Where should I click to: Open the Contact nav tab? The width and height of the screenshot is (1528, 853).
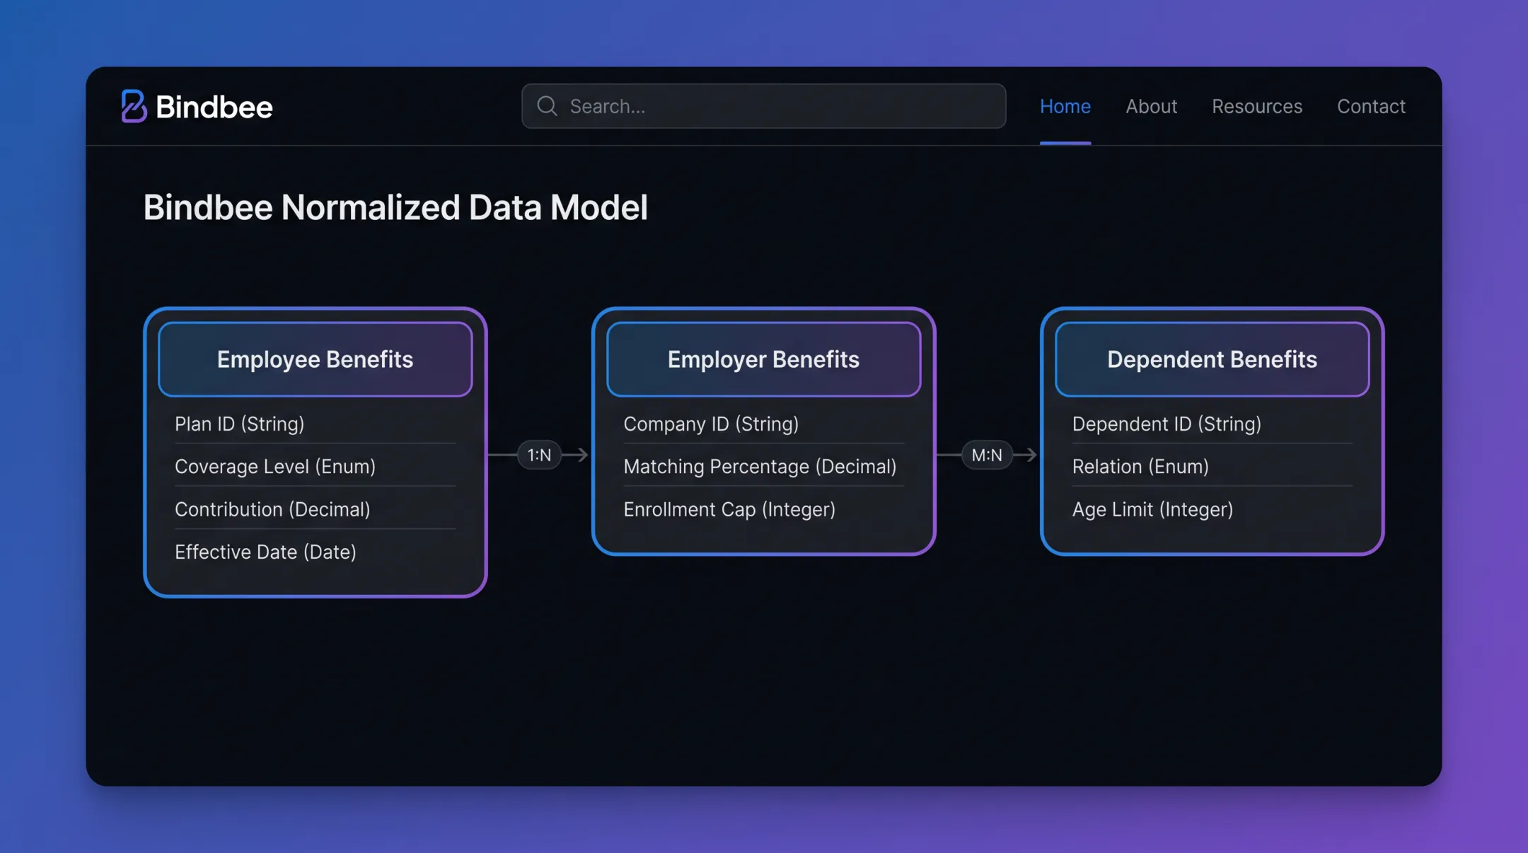pos(1371,106)
